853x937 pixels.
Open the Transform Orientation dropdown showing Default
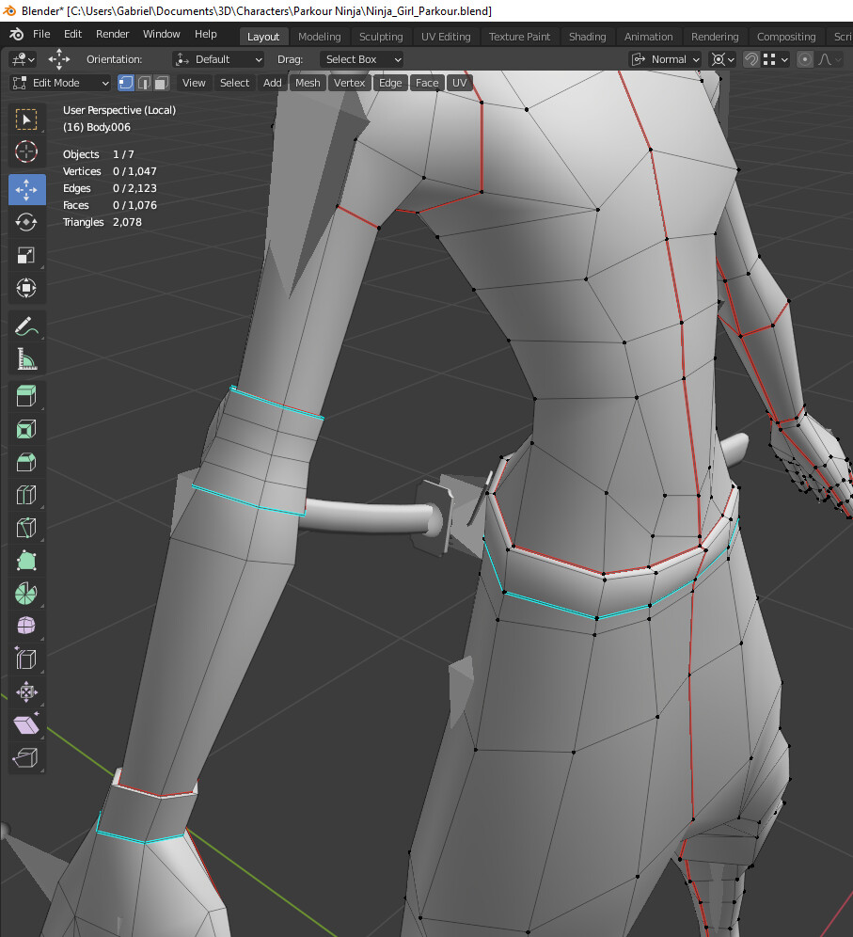click(218, 59)
